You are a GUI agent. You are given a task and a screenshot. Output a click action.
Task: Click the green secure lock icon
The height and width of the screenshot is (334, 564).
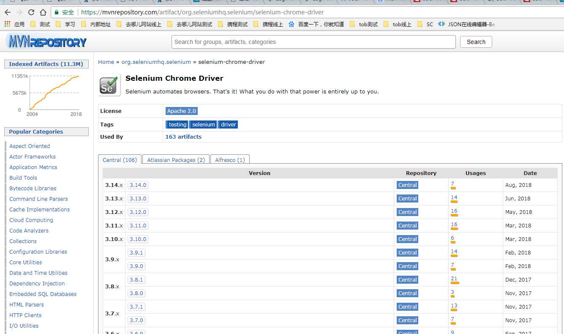tap(57, 12)
